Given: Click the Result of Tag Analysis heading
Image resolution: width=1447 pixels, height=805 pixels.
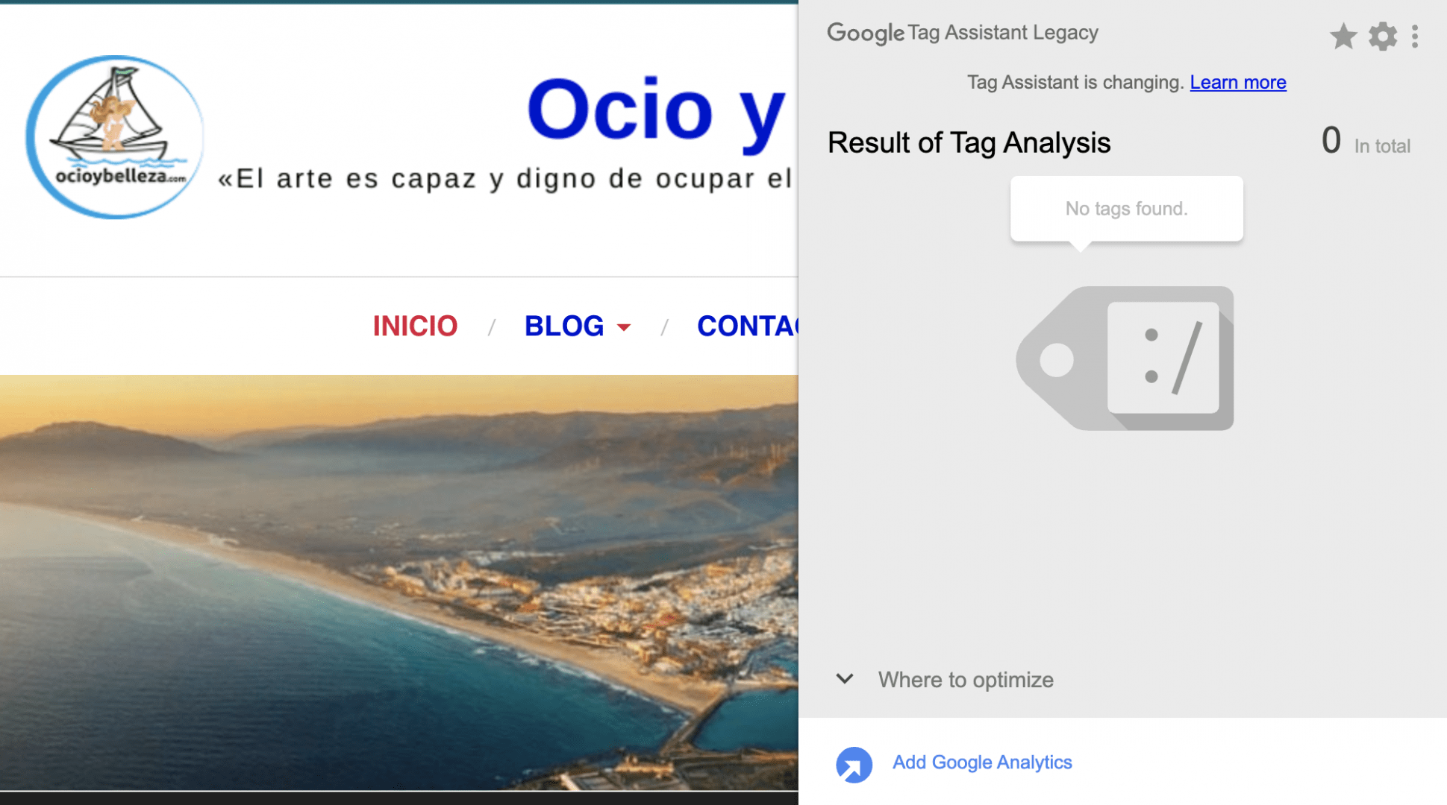Looking at the screenshot, I should (x=969, y=142).
